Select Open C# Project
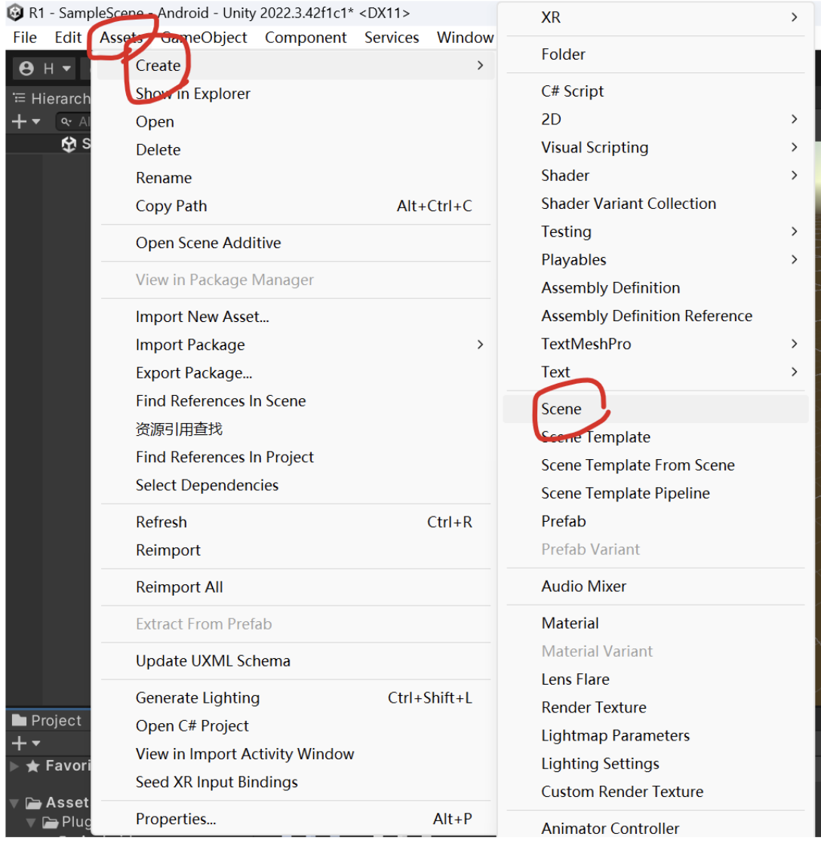821x846 pixels. point(296,726)
